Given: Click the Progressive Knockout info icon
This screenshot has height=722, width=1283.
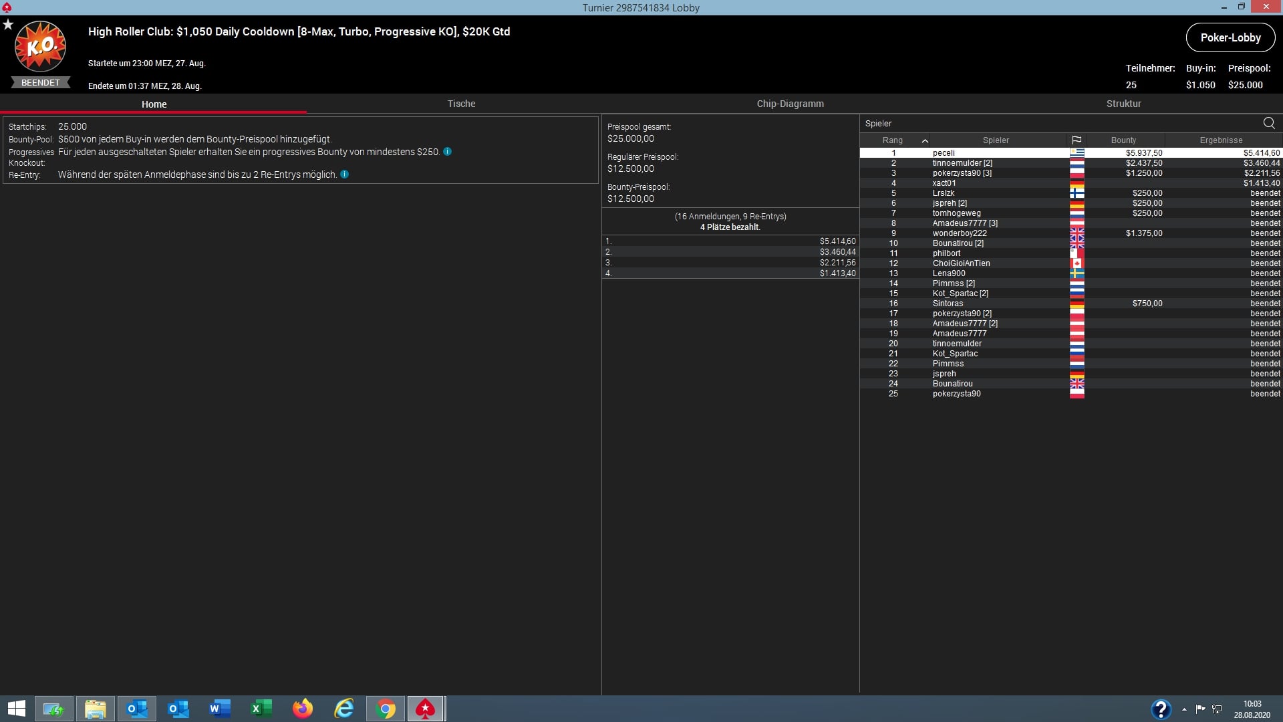Looking at the screenshot, I should [448, 152].
